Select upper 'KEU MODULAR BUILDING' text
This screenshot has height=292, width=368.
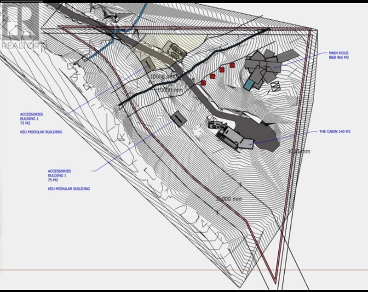point(41,132)
